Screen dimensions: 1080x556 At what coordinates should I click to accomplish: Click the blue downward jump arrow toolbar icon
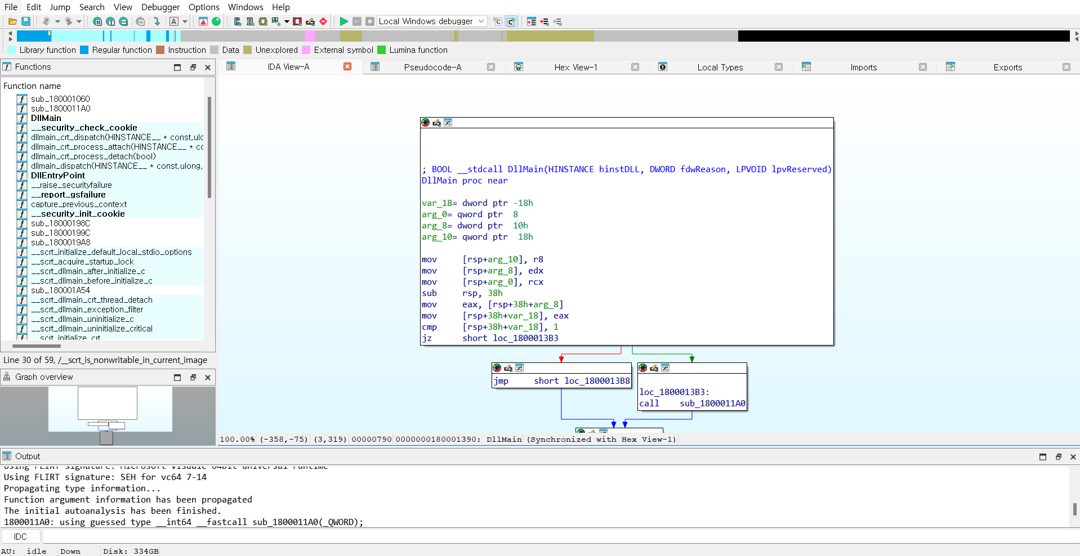(157, 21)
